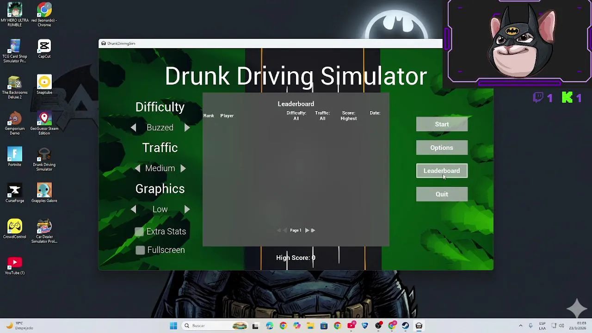The image size is (592, 333).
Task: Click the Rank column header
Action: click(209, 116)
